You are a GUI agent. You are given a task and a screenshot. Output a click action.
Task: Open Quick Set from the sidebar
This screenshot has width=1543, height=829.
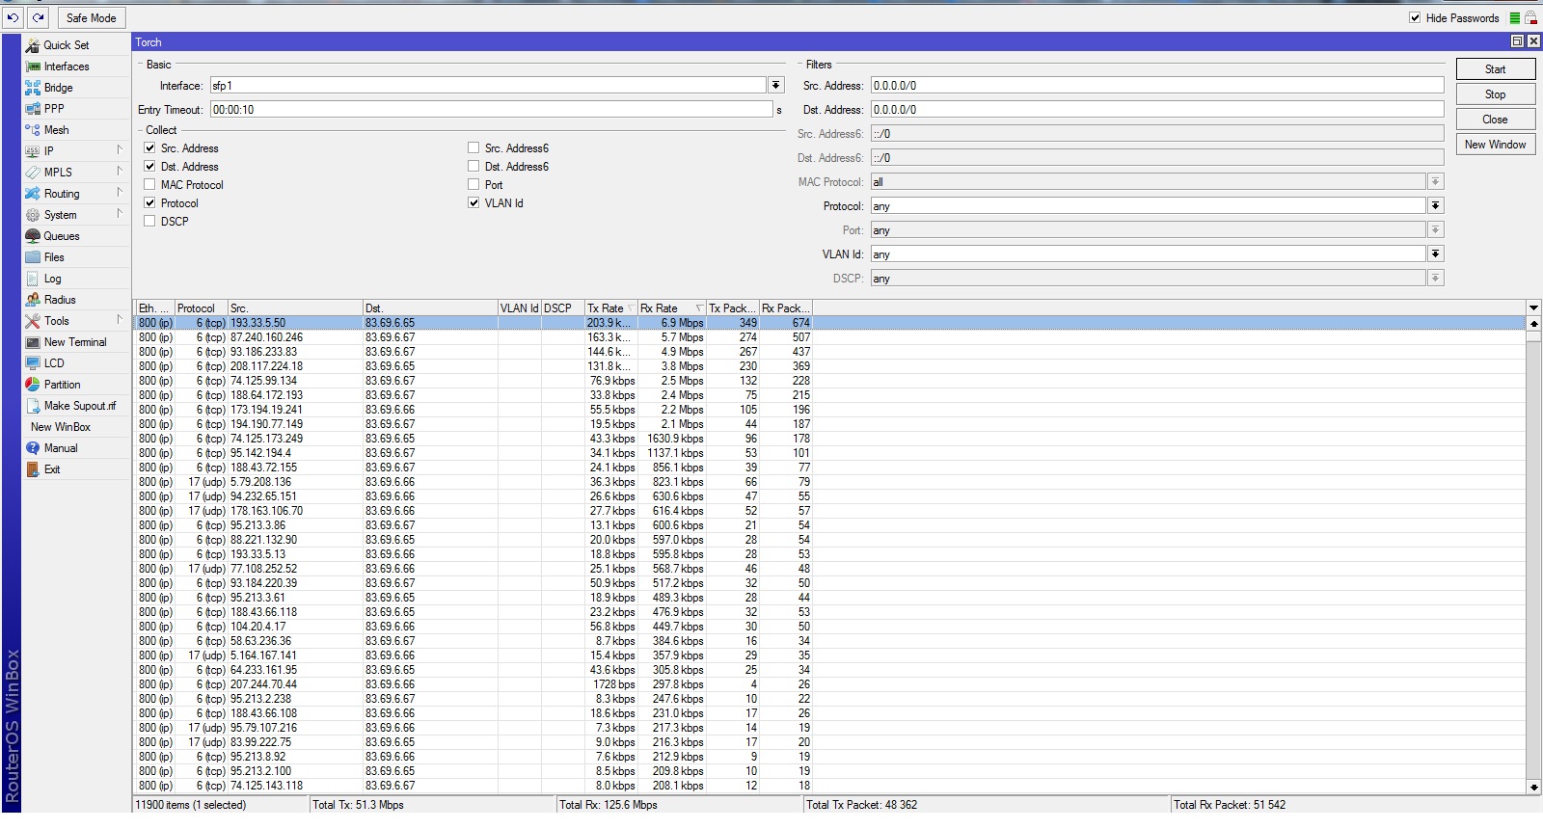(66, 45)
